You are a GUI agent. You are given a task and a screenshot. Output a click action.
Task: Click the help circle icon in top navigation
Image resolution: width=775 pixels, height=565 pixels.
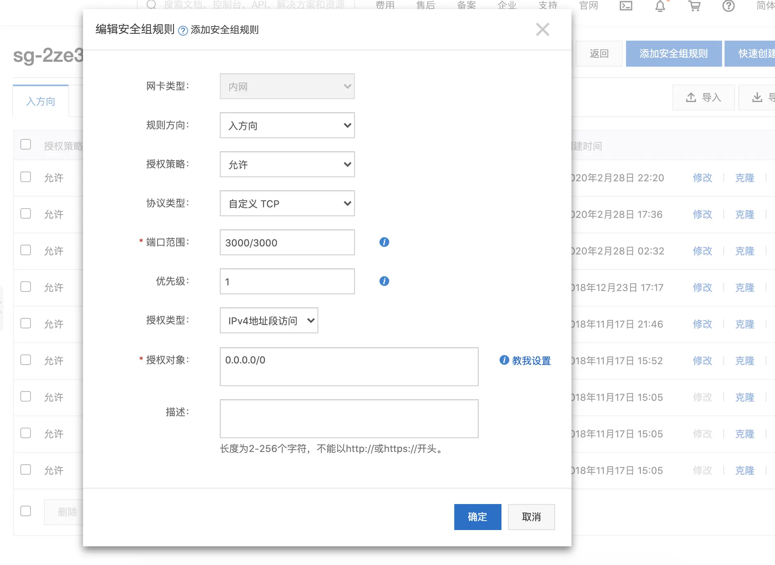(x=729, y=6)
